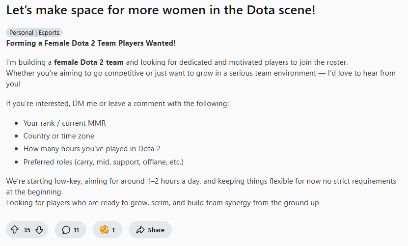Select the Personal | Esports flair tag
The width and height of the screenshot is (408, 246).
pos(34,32)
